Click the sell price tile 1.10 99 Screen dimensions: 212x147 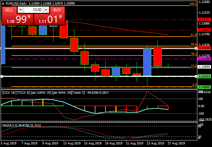click(18, 19)
